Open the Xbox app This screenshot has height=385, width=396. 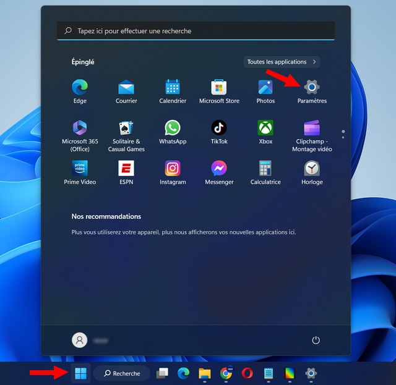coord(265,132)
